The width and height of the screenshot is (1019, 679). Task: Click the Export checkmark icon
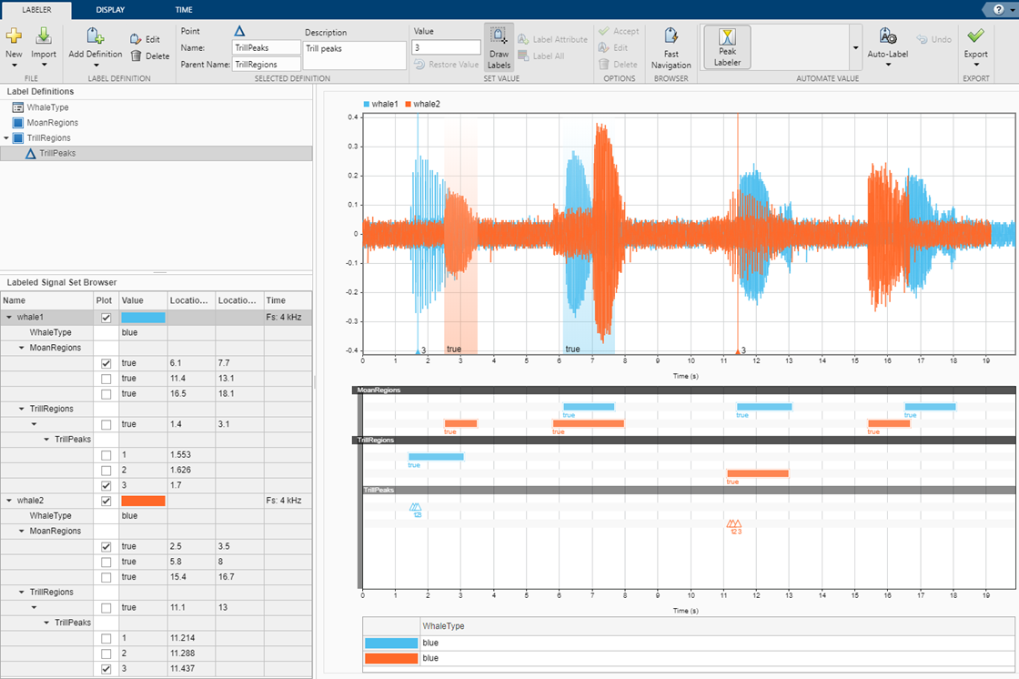(975, 35)
